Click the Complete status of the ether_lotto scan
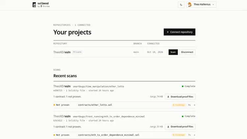Image resolution: width=247 pixels, height=139 pixels. pyautogui.click(x=188, y=86)
